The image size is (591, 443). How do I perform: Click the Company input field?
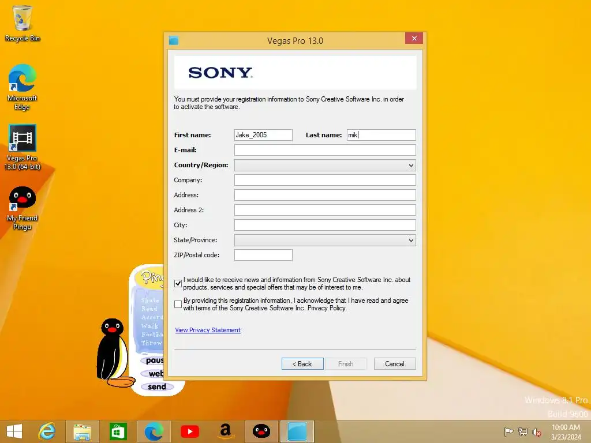325,180
